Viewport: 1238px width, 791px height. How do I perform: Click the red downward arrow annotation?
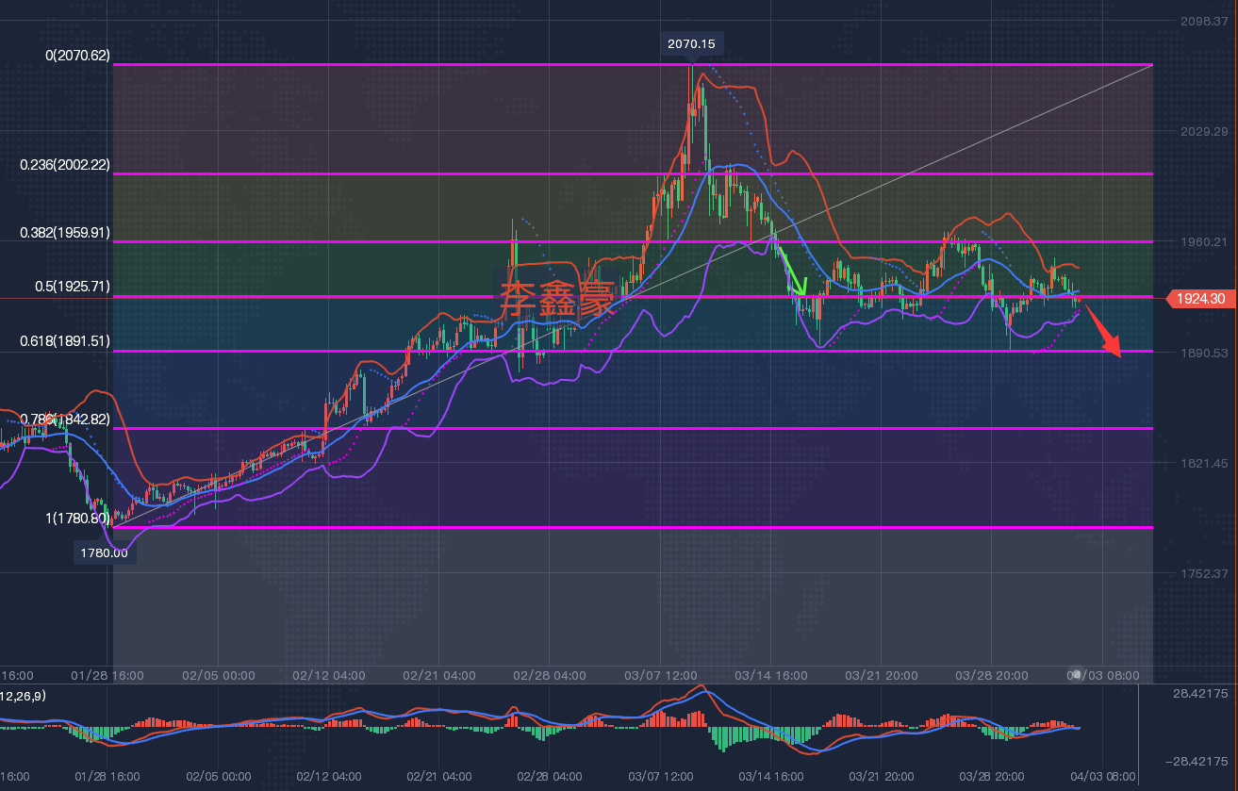(1103, 332)
